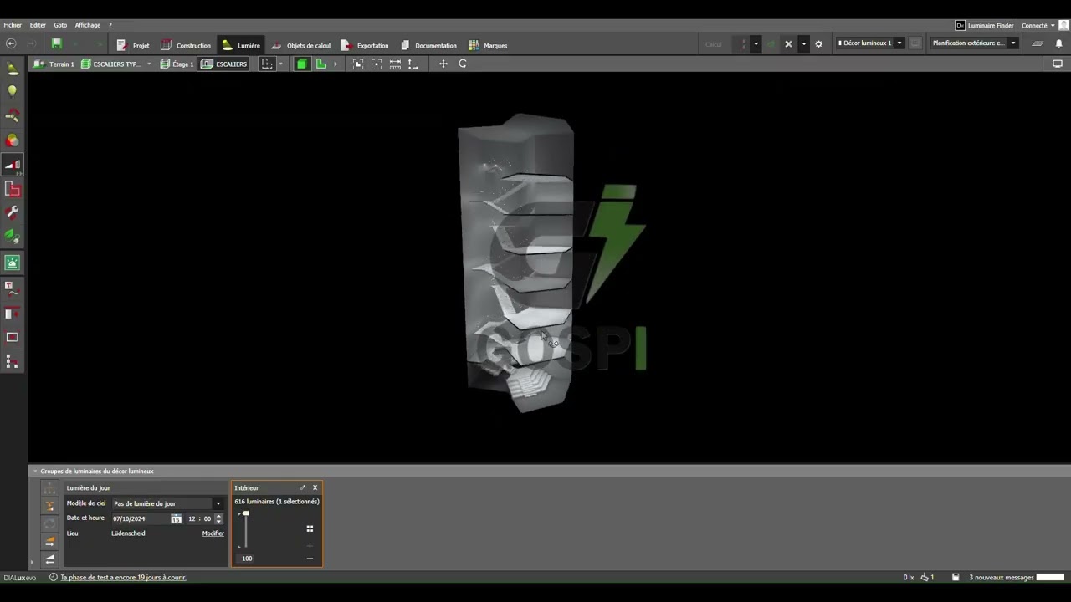Click the monitor display icon
Screen dimensions: 1071x602
1058,64
